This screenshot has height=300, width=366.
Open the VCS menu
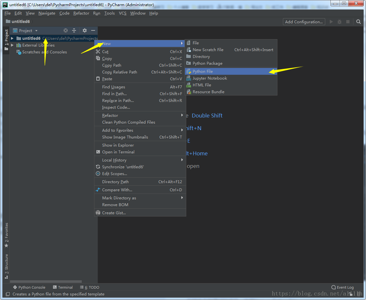coord(123,13)
